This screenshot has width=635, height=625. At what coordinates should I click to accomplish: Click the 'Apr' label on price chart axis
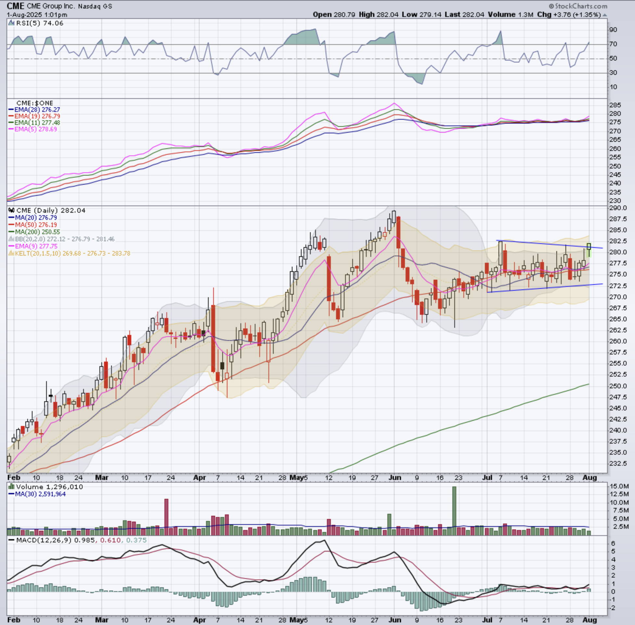[200, 478]
